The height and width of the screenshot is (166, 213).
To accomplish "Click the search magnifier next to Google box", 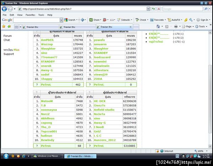I will click(x=206, y=9).
